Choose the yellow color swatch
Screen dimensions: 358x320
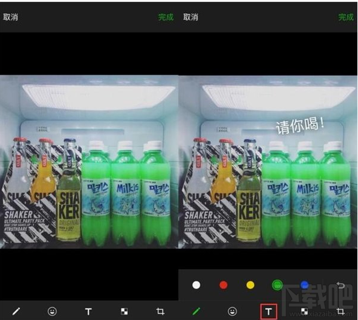tap(250, 285)
